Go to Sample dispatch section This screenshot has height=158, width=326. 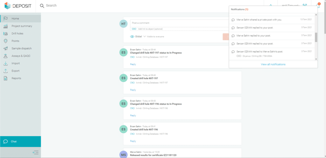click(x=21, y=48)
